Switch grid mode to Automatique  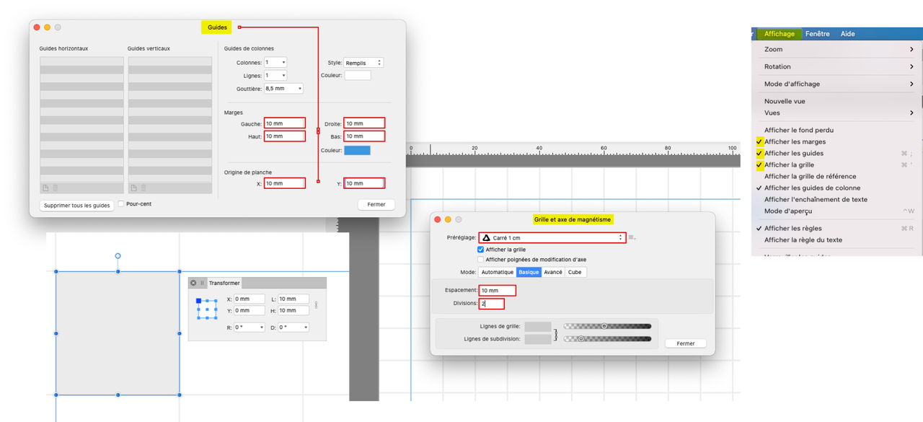click(x=497, y=272)
